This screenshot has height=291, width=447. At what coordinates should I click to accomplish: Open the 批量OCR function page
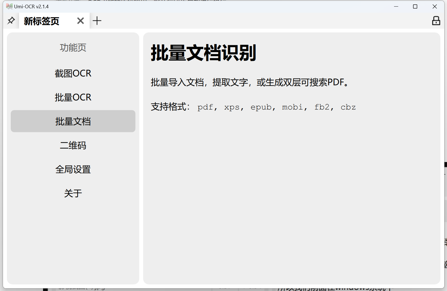click(73, 97)
